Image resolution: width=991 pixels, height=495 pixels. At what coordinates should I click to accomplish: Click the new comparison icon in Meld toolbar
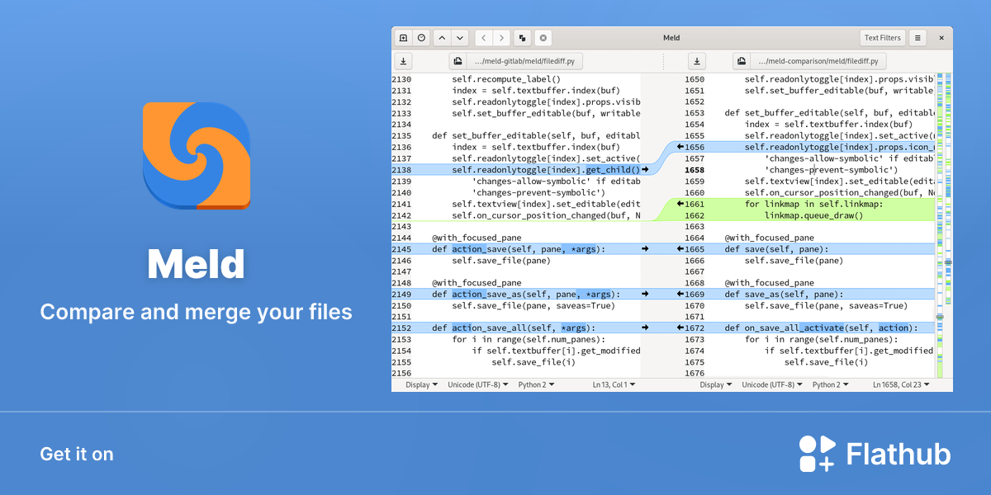(x=403, y=38)
